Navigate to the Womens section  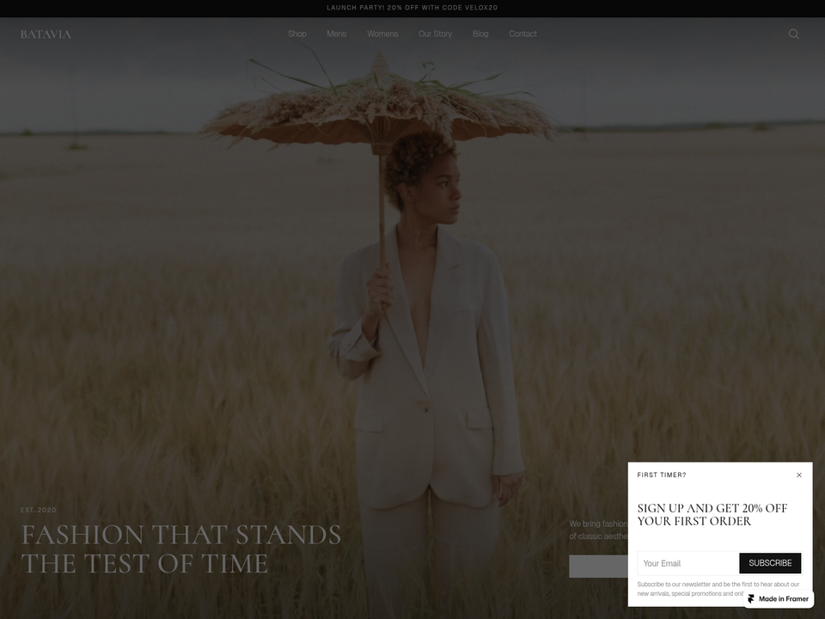(382, 34)
